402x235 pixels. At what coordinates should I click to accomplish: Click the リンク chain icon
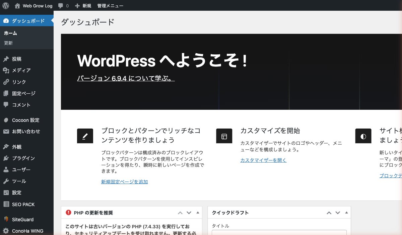coord(6,82)
